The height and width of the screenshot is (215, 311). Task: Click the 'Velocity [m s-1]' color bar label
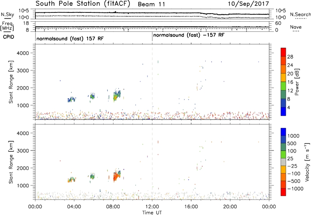pyautogui.click(x=307, y=162)
